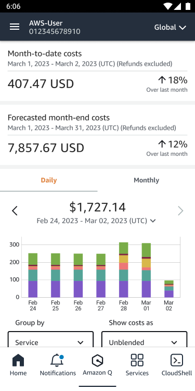Select the purple segment of Feb 28 bar
This screenshot has height=391, width=195.
coord(124,289)
